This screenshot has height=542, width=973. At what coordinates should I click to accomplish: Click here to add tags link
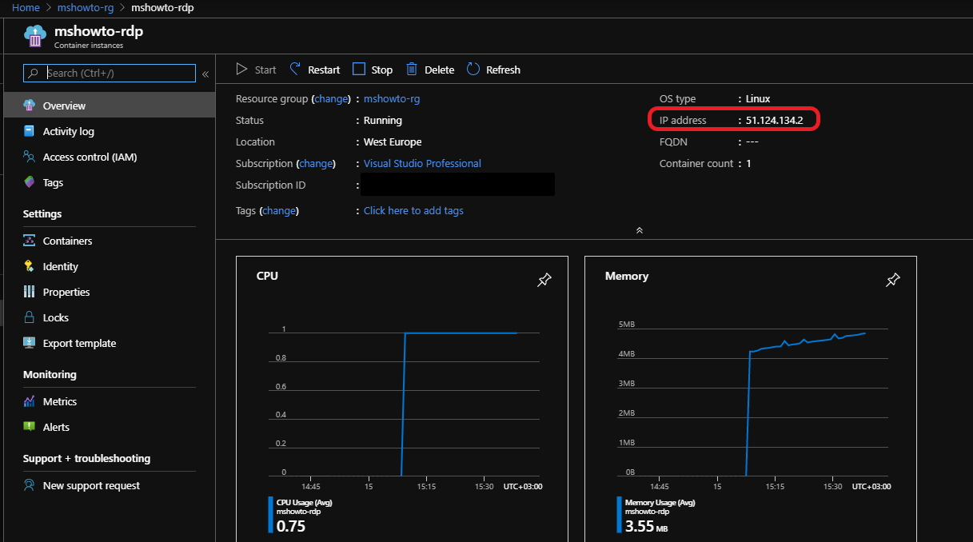coord(413,211)
